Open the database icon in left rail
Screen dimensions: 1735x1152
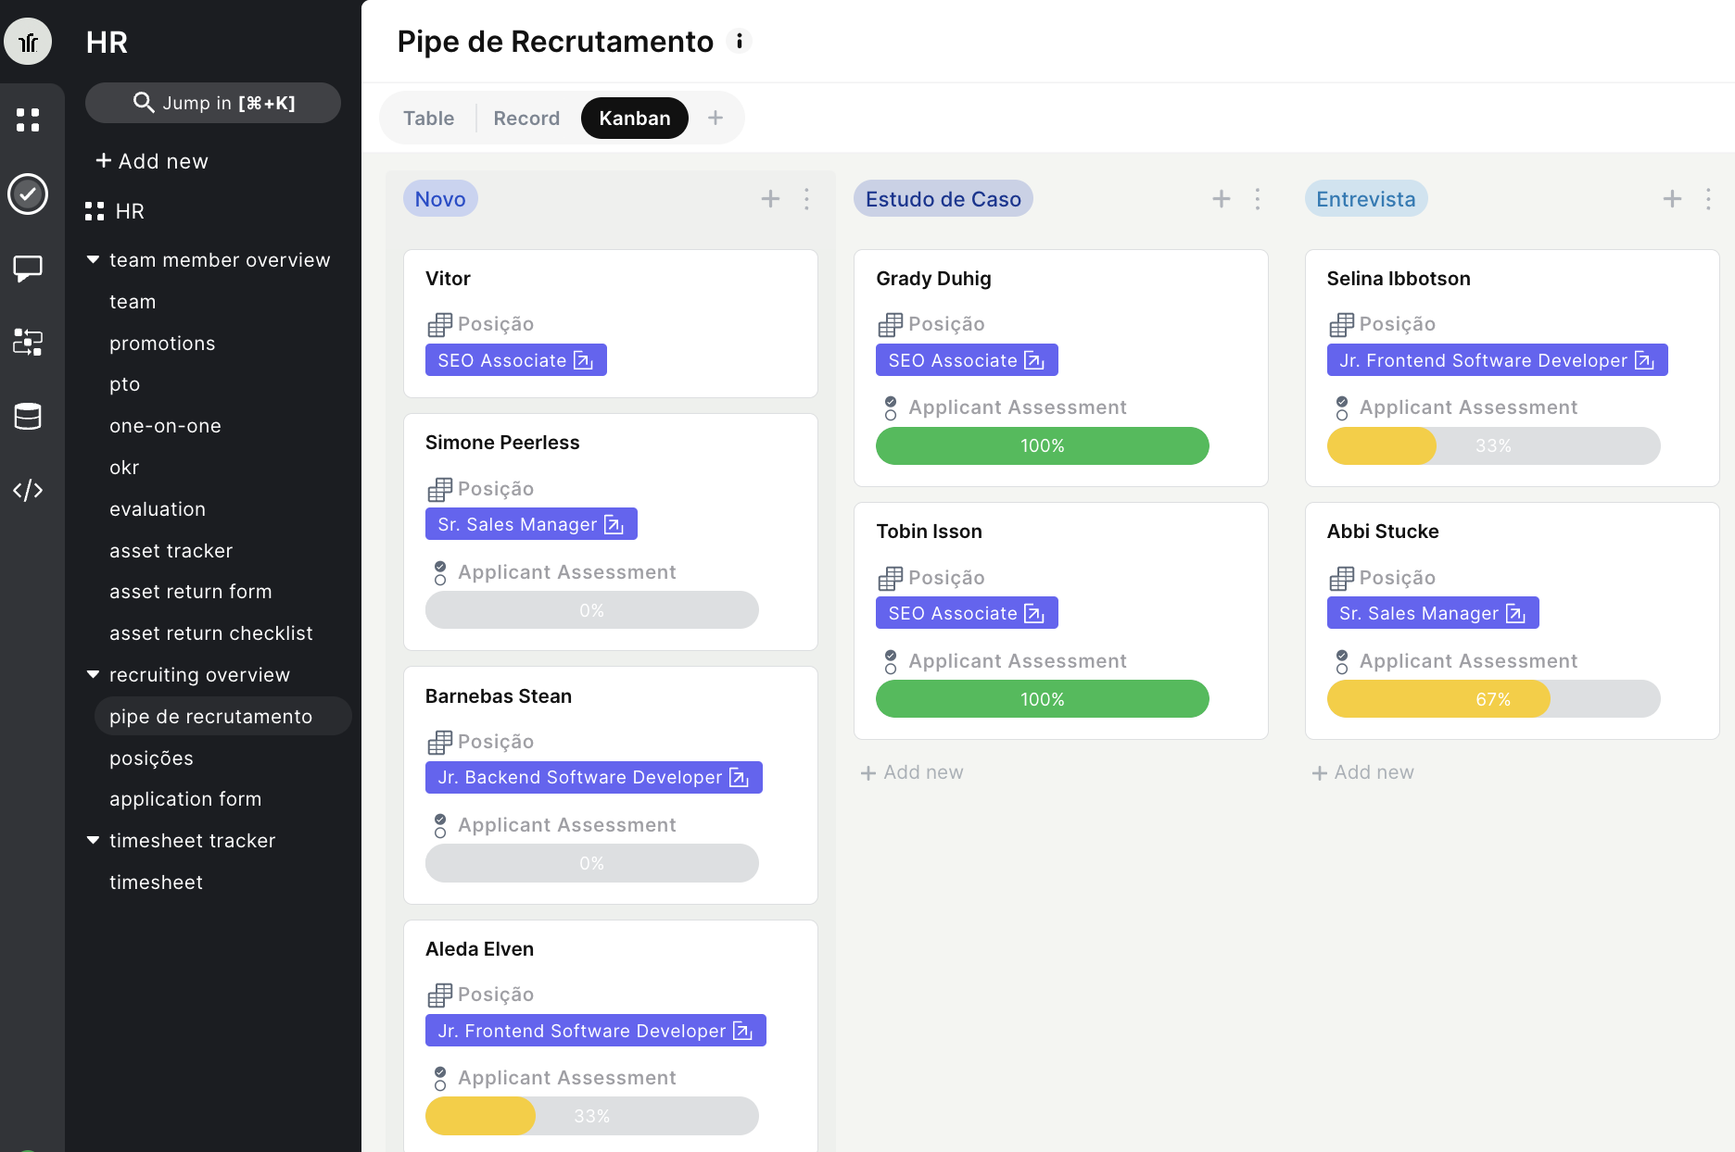click(x=28, y=417)
